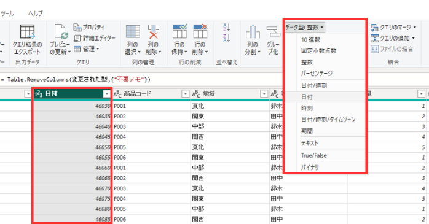Choose テキスト data type
Screen dimensions: 429x224
click(310, 143)
